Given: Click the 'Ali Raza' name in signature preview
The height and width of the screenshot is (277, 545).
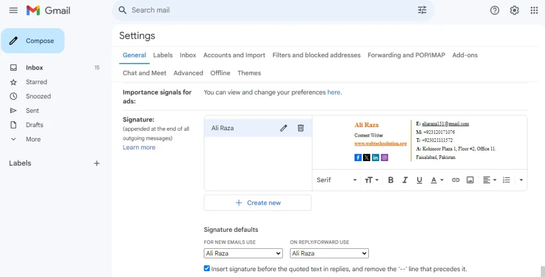Looking at the screenshot, I should tap(366, 125).
